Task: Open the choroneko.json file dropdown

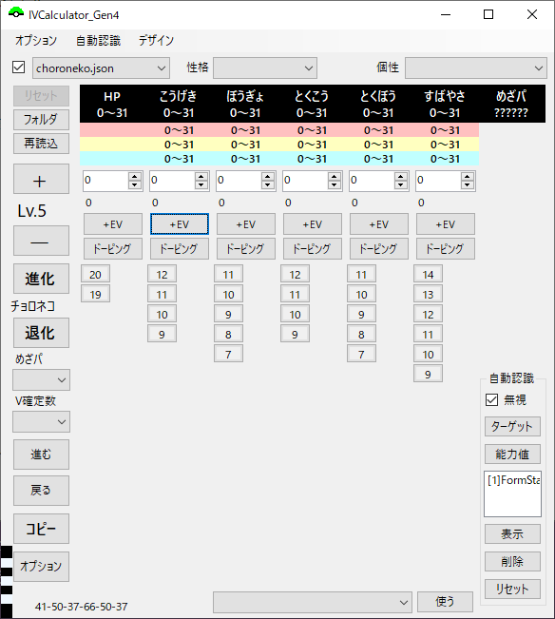Action: [x=101, y=68]
